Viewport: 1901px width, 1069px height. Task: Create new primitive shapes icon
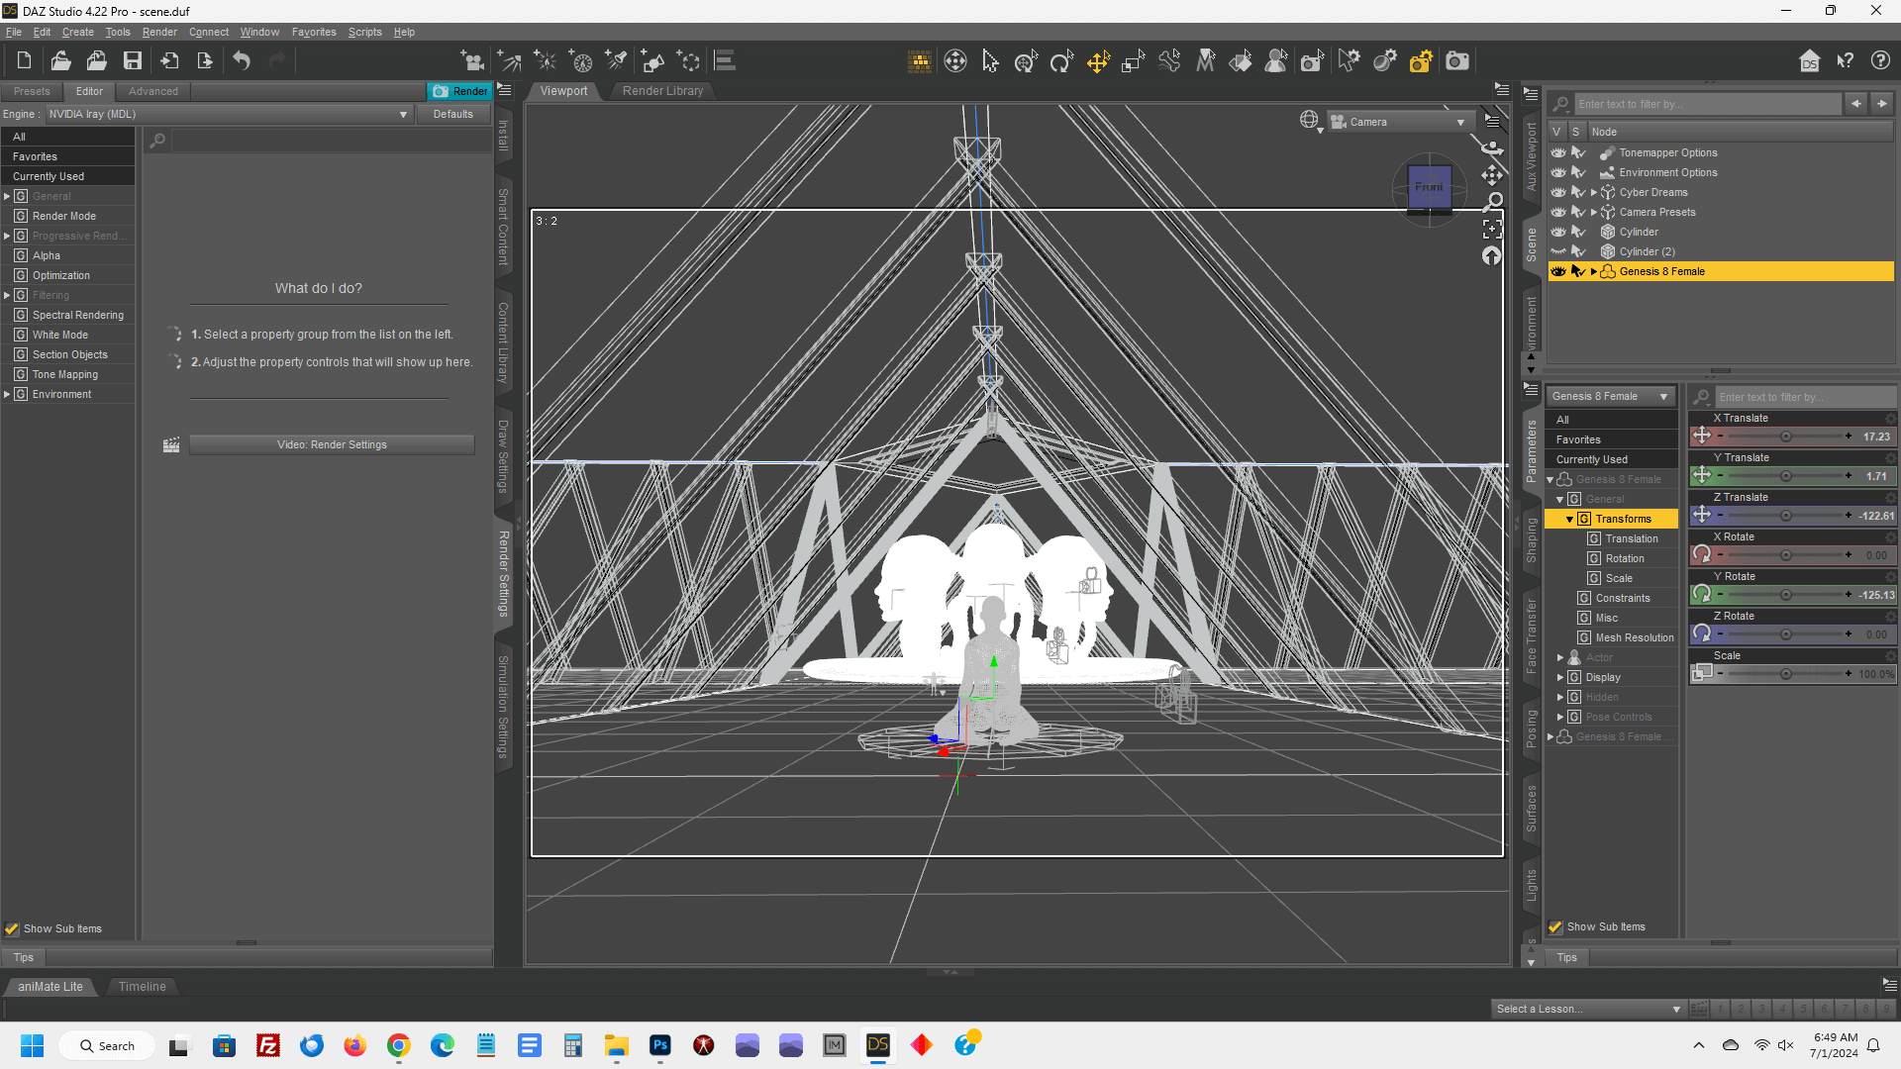(x=652, y=61)
